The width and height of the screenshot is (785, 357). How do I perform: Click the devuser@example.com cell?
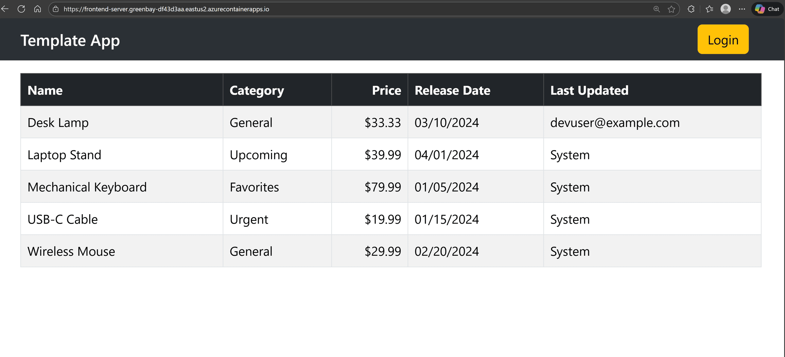(x=615, y=123)
